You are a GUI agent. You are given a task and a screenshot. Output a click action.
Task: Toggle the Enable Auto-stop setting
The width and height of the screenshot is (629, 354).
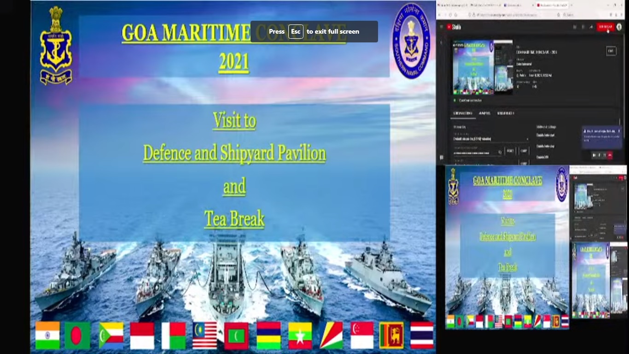(547, 146)
